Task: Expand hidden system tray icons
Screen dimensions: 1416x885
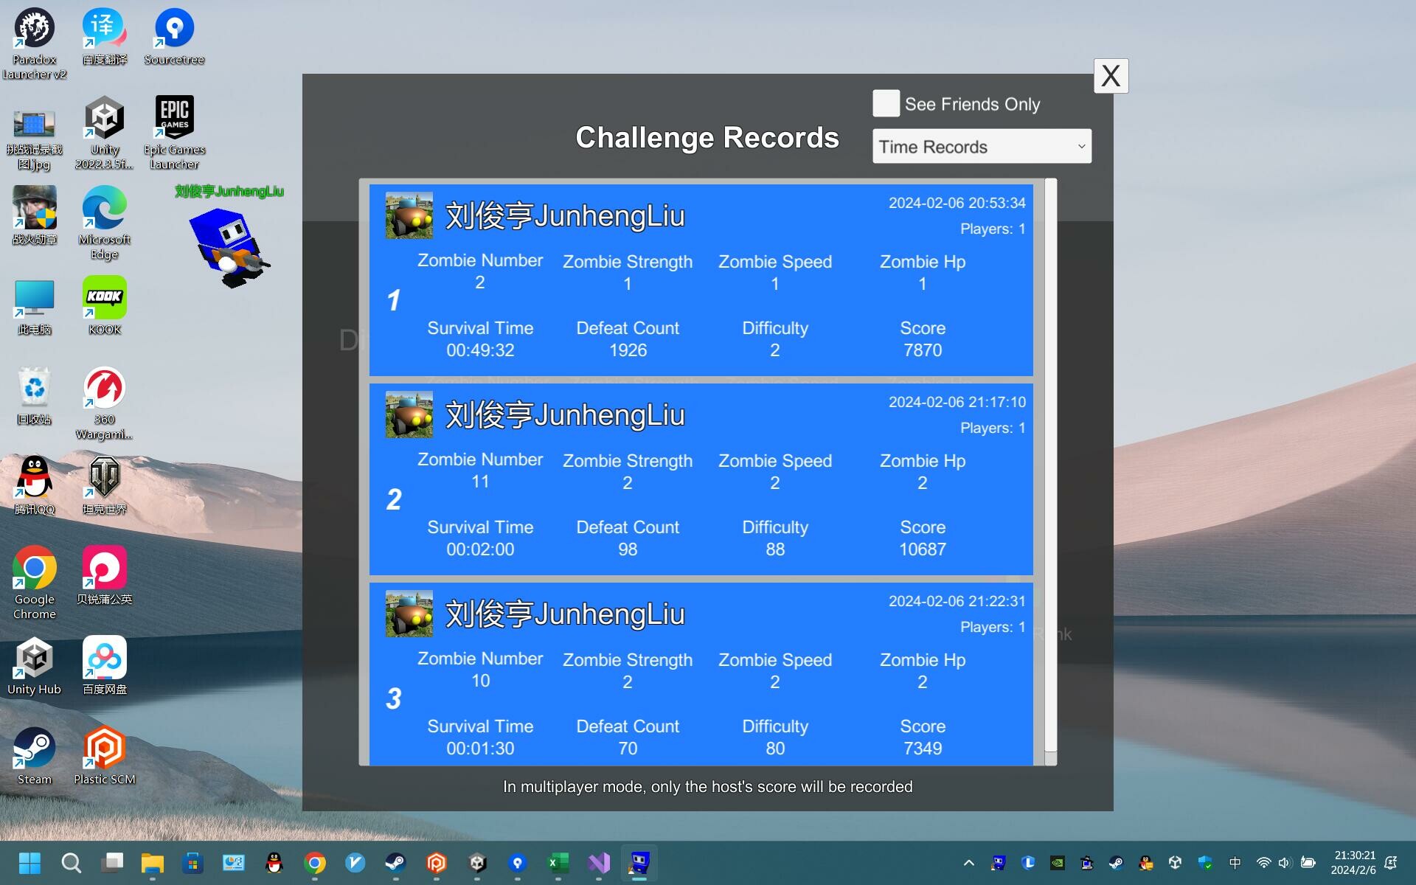Action: tap(968, 863)
